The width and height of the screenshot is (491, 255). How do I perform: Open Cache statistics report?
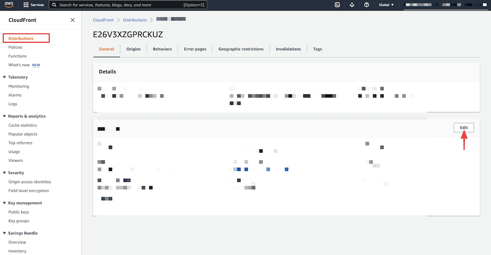[x=23, y=125]
